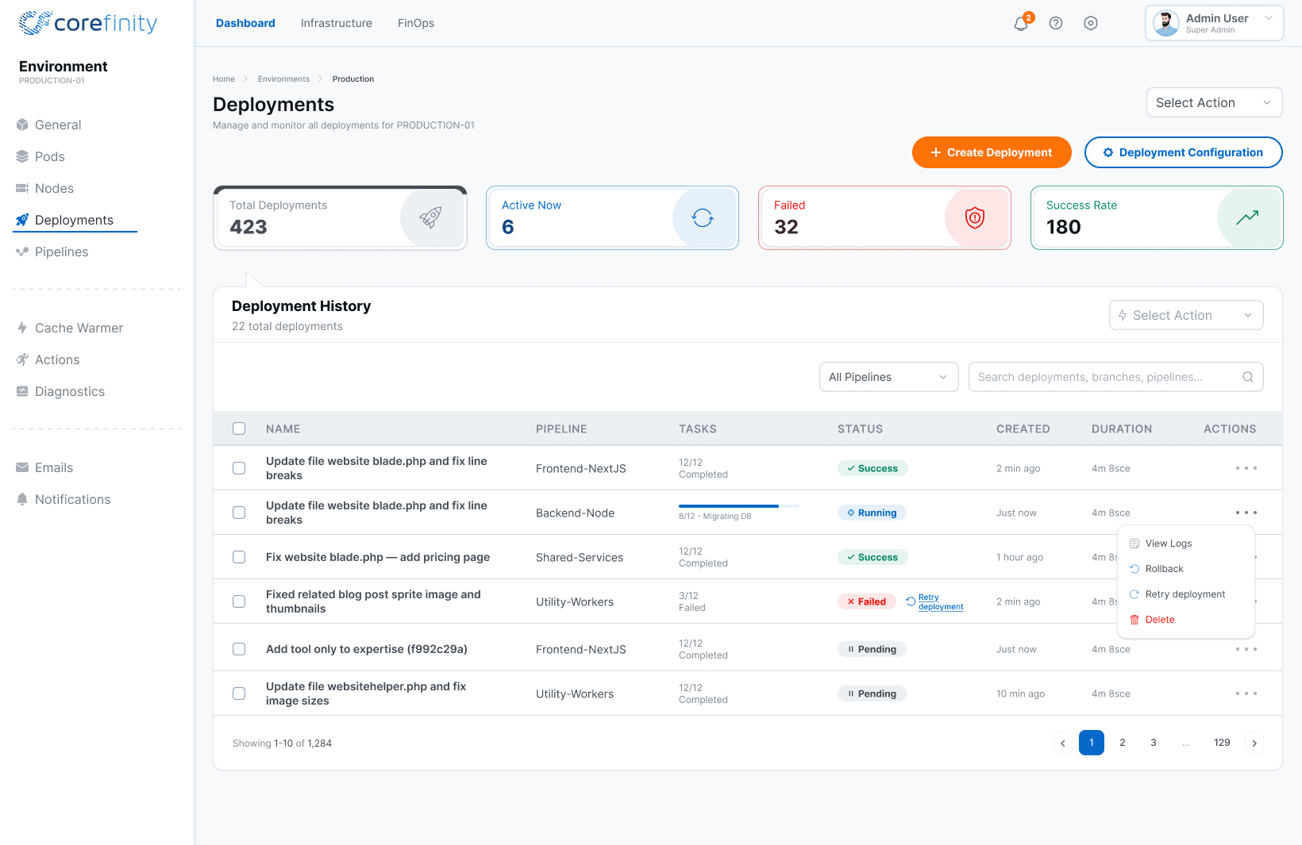This screenshot has width=1302, height=845.
Task: Check the websitehelper.php row checkbox
Action: (x=239, y=693)
